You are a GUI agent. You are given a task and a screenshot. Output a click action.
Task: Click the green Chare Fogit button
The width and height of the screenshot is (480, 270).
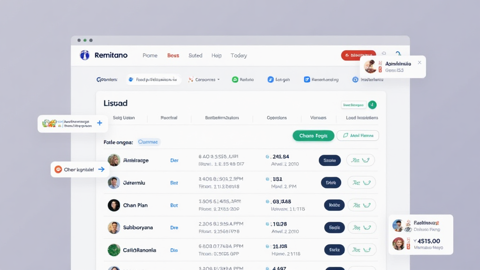point(313,135)
